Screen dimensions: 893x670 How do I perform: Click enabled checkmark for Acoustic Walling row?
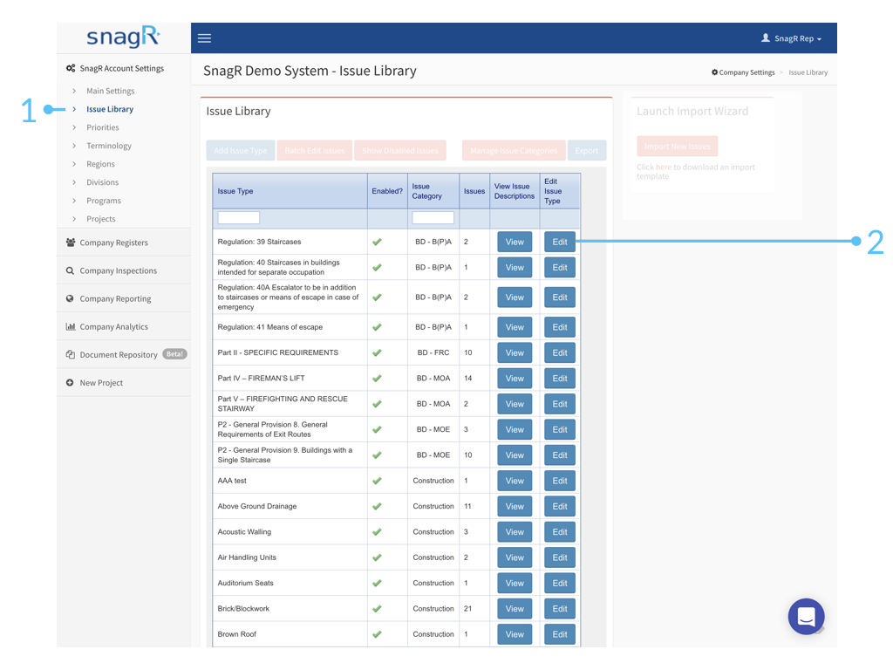pos(377,532)
